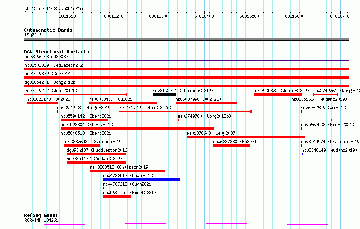Open nsv6030437 (Wu2021) label

coord(112,99)
